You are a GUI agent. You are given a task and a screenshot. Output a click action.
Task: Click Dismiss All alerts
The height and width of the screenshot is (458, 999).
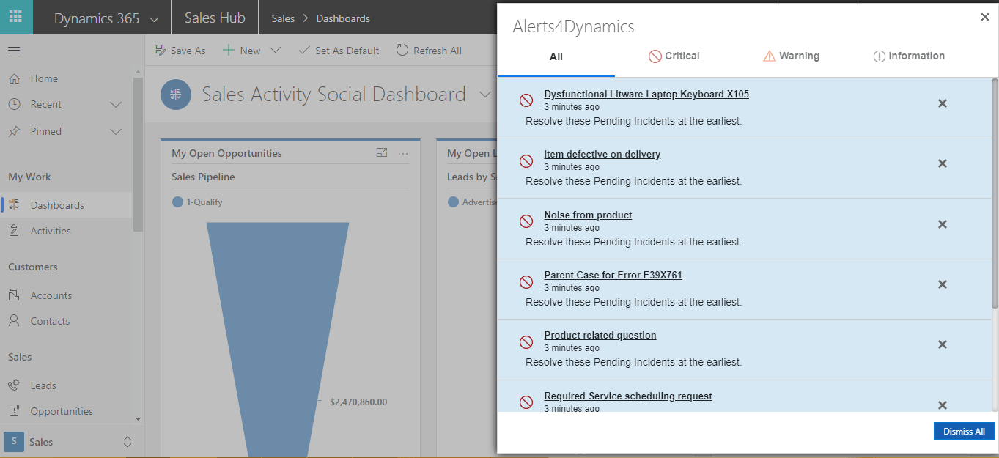pyautogui.click(x=963, y=431)
